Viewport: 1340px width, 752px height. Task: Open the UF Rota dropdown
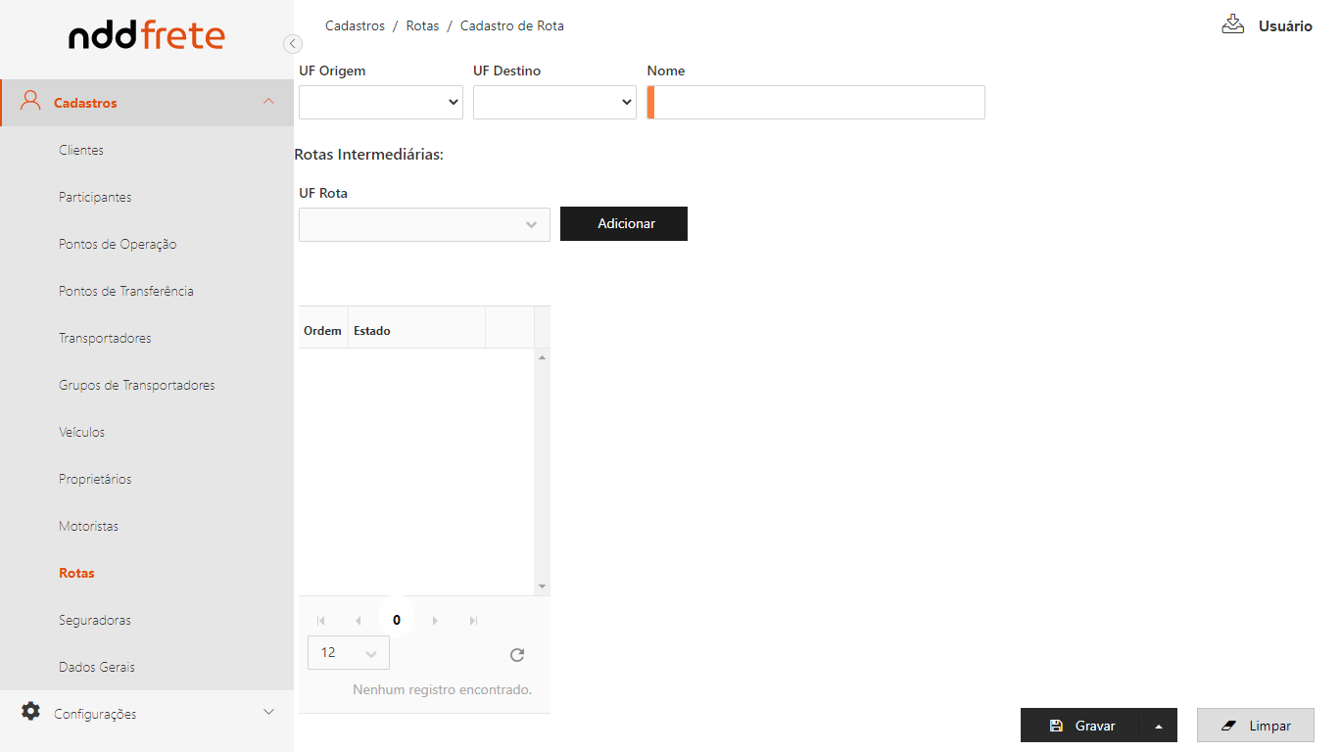pos(424,224)
